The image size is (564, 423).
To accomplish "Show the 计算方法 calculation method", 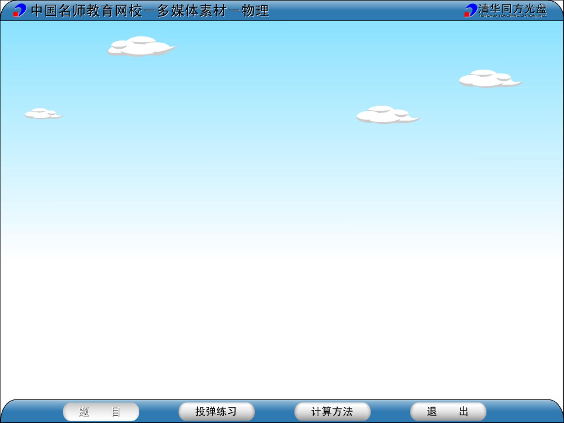I will [332, 412].
